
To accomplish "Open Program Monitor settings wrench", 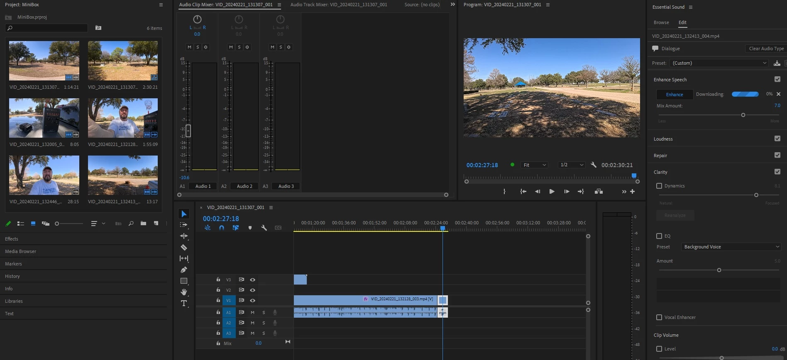I will [x=594, y=165].
